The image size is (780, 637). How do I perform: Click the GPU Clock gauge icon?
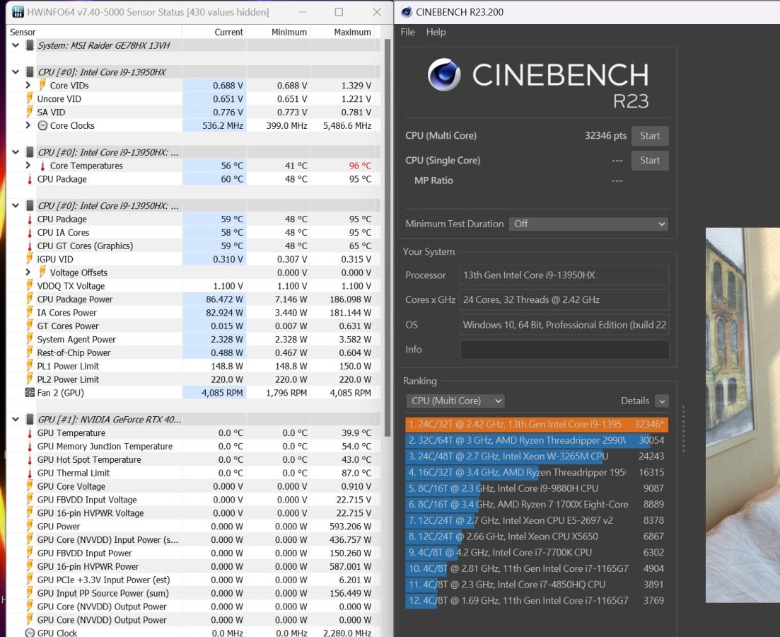(x=30, y=633)
